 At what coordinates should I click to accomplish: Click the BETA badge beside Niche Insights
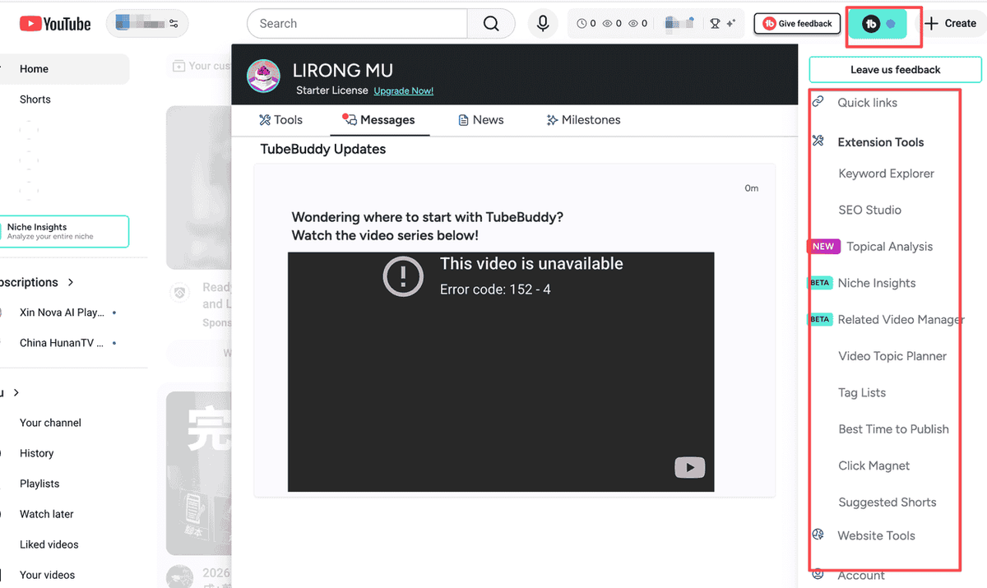pyautogui.click(x=820, y=283)
